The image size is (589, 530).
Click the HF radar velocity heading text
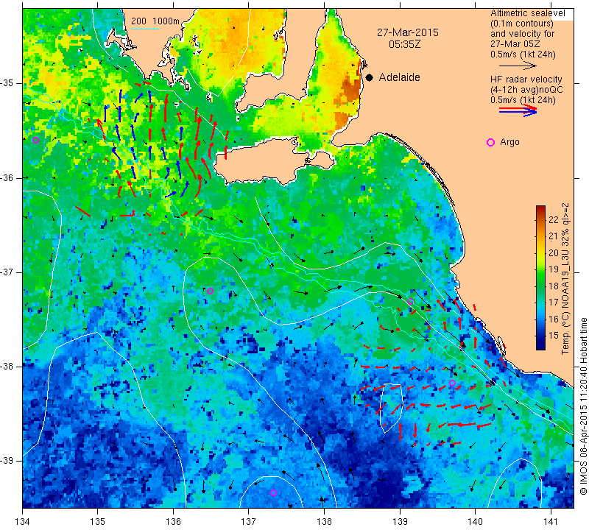[526, 79]
